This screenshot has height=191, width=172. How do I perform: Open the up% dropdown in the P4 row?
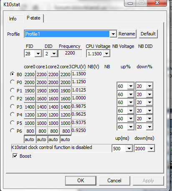click(x=131, y=119)
